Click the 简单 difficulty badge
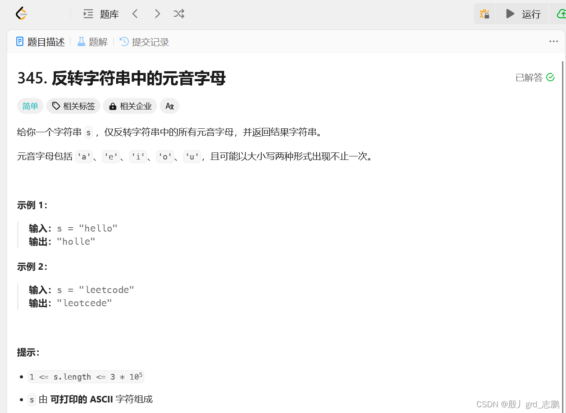Viewport: 566px width, 413px height. pyautogui.click(x=30, y=106)
